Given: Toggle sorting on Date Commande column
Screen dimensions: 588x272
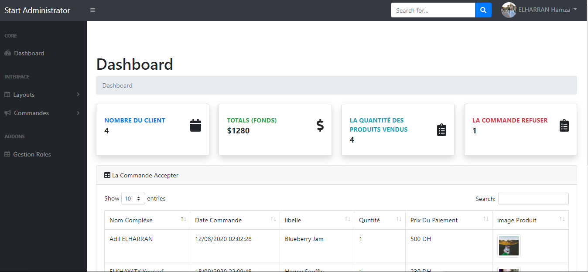Looking at the screenshot, I should click(273, 220).
